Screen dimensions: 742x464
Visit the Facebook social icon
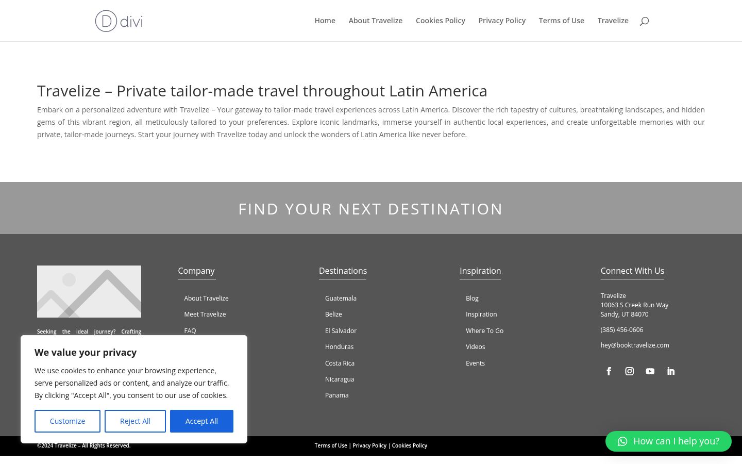click(609, 371)
